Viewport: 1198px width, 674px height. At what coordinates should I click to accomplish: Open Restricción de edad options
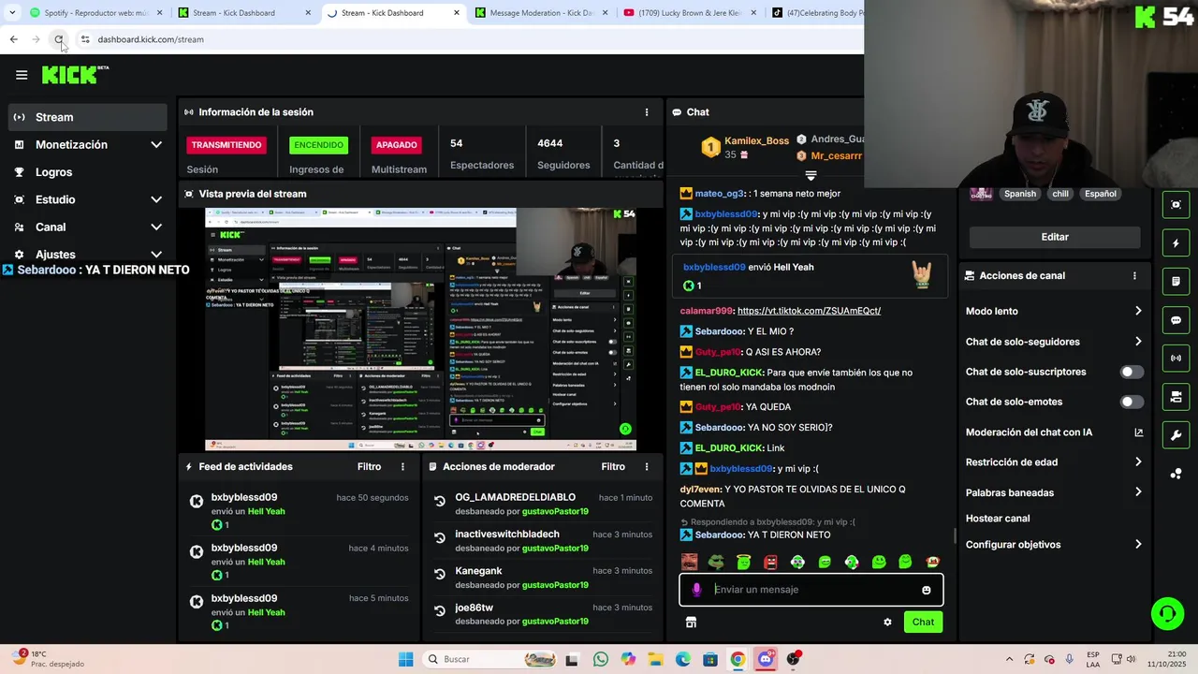pos(1054,462)
